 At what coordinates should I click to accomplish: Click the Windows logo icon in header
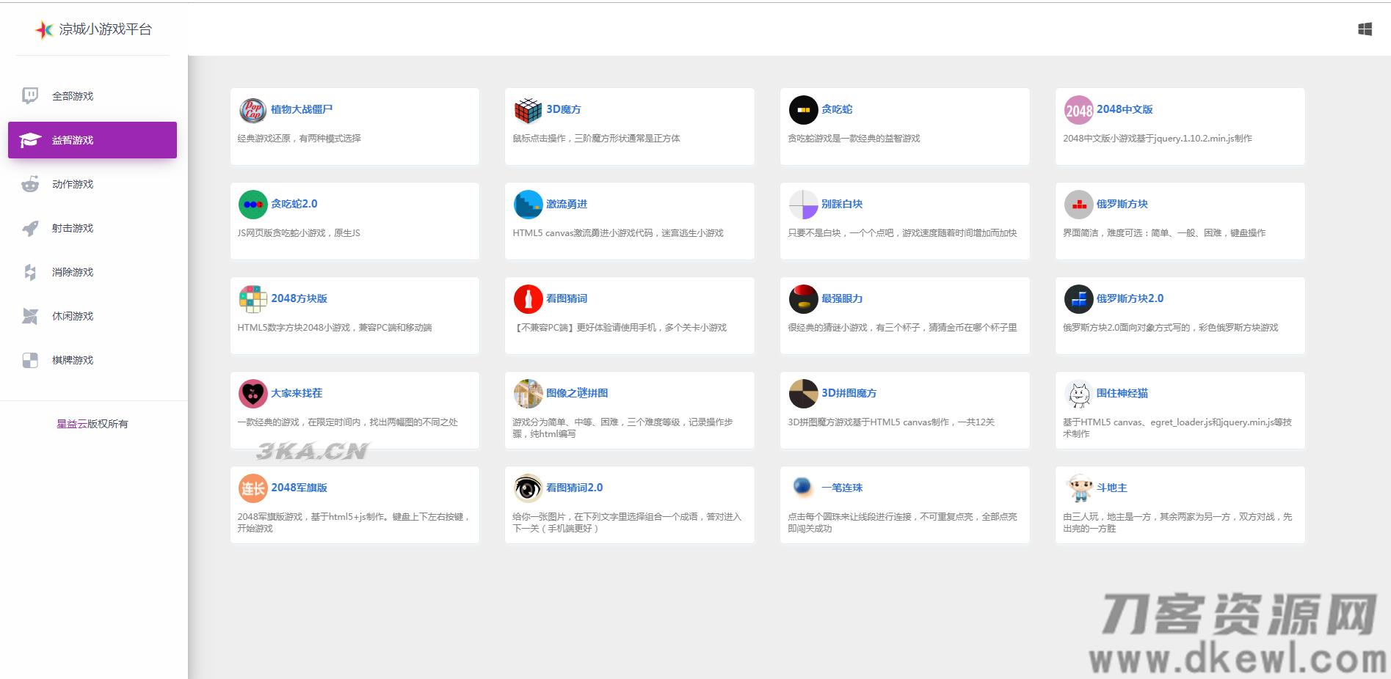click(x=1365, y=29)
